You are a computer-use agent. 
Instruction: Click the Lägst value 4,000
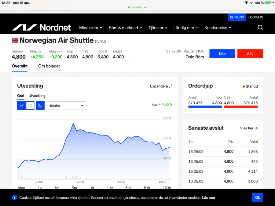(118, 57)
